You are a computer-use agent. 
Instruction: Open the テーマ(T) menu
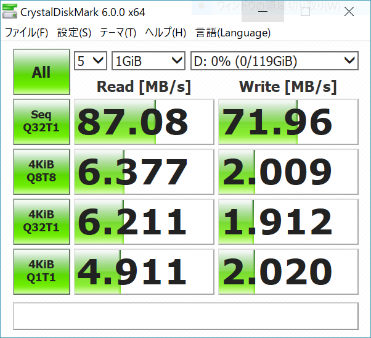click(118, 33)
